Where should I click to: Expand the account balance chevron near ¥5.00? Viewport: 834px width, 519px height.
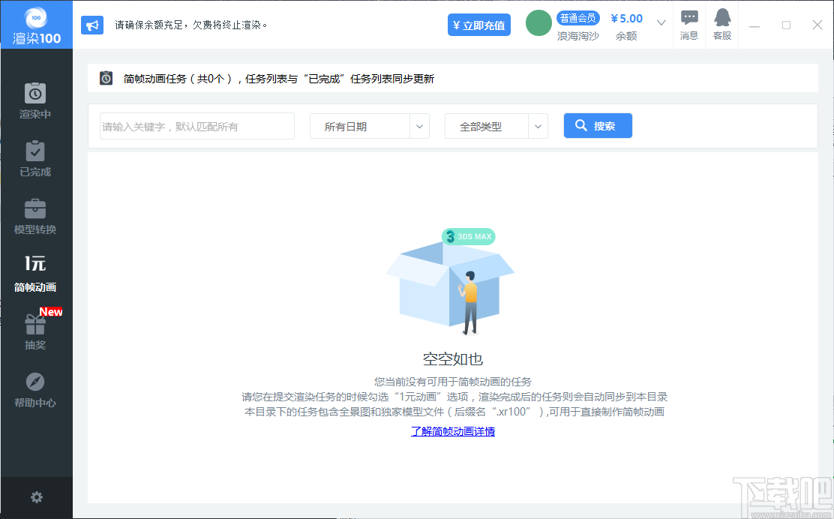tap(660, 23)
